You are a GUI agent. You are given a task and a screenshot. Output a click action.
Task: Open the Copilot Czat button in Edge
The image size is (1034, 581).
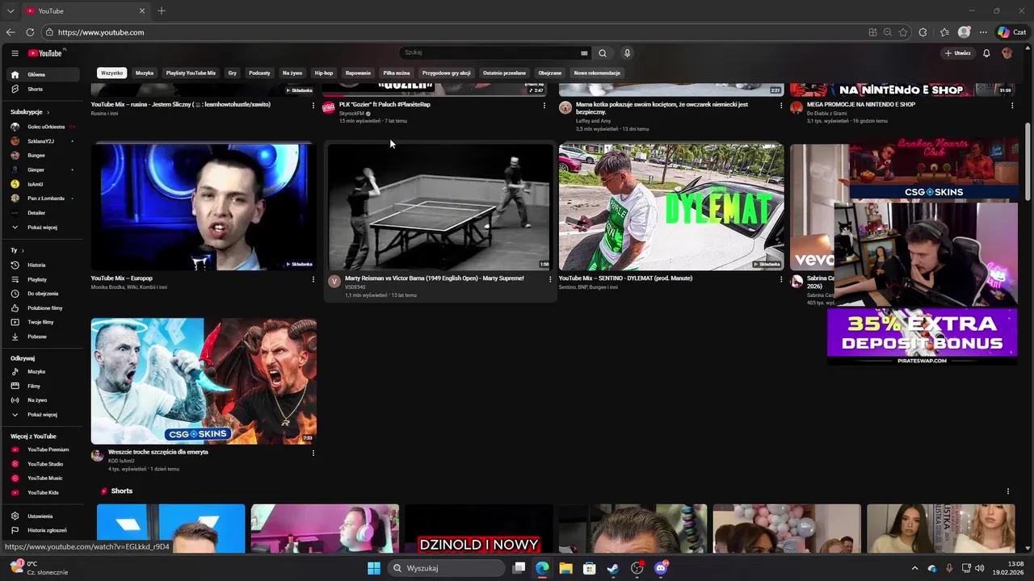click(1011, 32)
